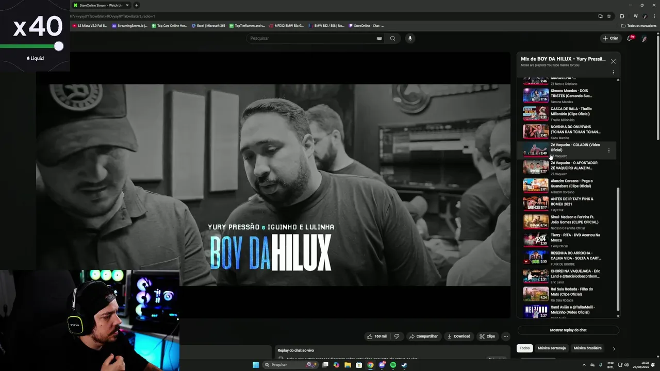Viewport: 660px width, 371px height.
Task: Open Spotify from taskbar
Action: click(393, 365)
